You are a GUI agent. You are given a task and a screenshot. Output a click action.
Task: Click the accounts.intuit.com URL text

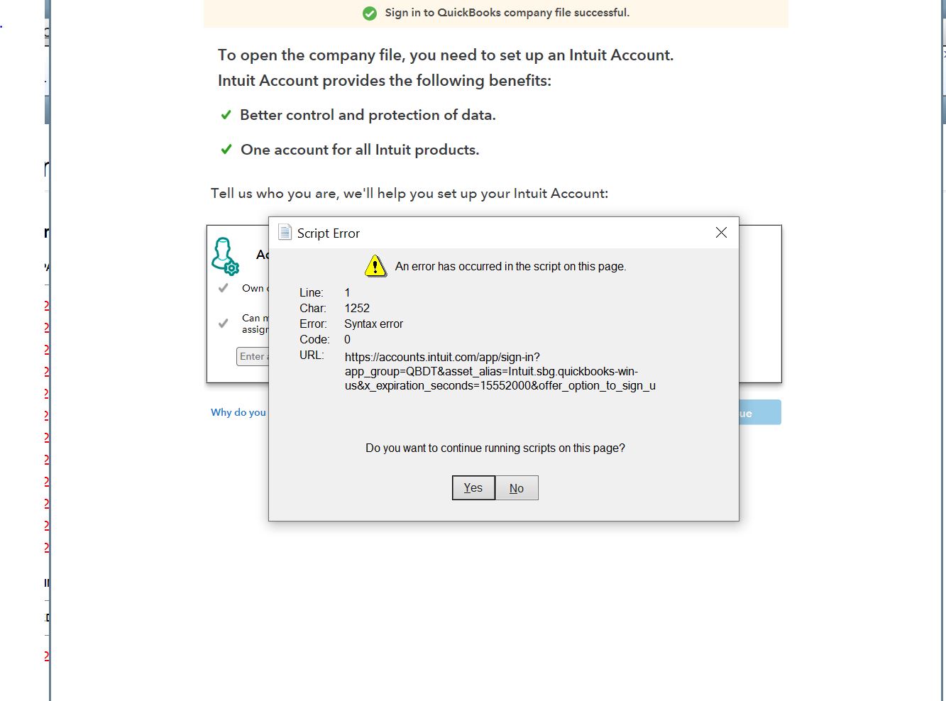(500, 371)
